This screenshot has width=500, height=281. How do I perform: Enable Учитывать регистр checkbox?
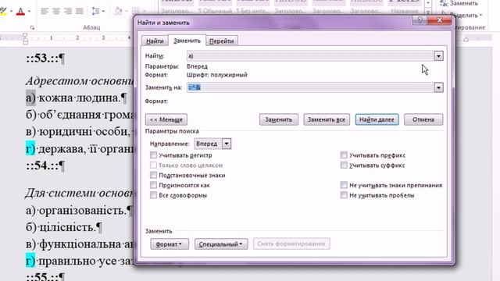[153, 155]
